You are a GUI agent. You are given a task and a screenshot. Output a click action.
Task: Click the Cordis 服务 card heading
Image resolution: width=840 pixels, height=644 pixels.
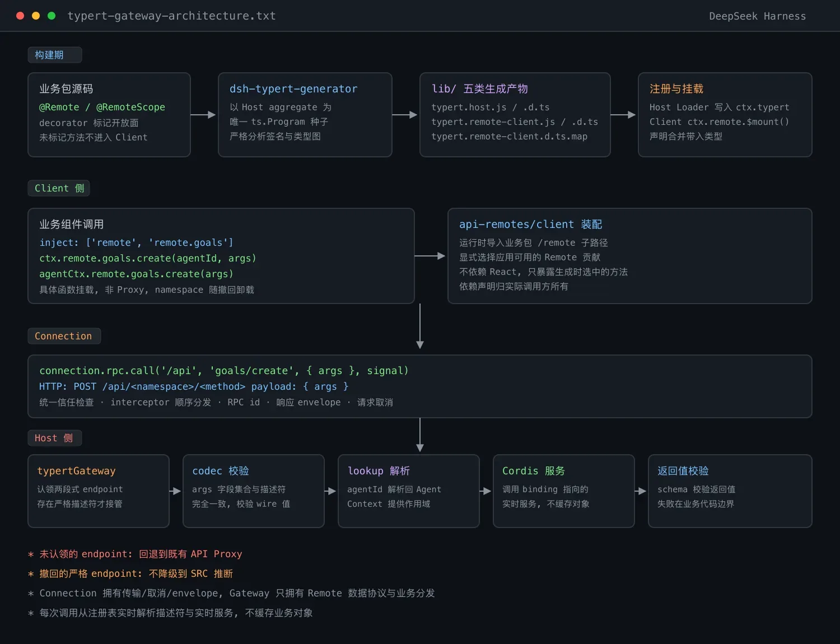click(534, 471)
